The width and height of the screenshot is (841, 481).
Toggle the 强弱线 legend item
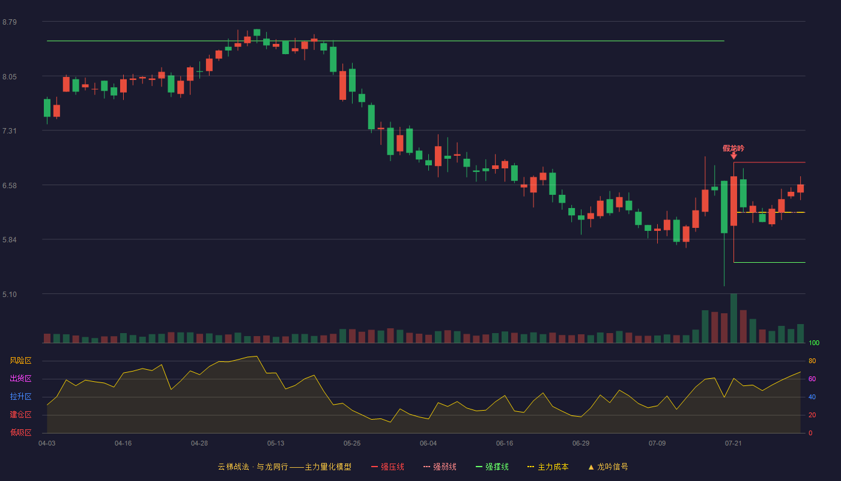coord(440,467)
